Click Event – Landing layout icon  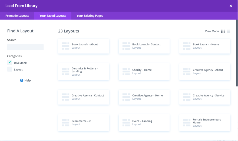126,123
